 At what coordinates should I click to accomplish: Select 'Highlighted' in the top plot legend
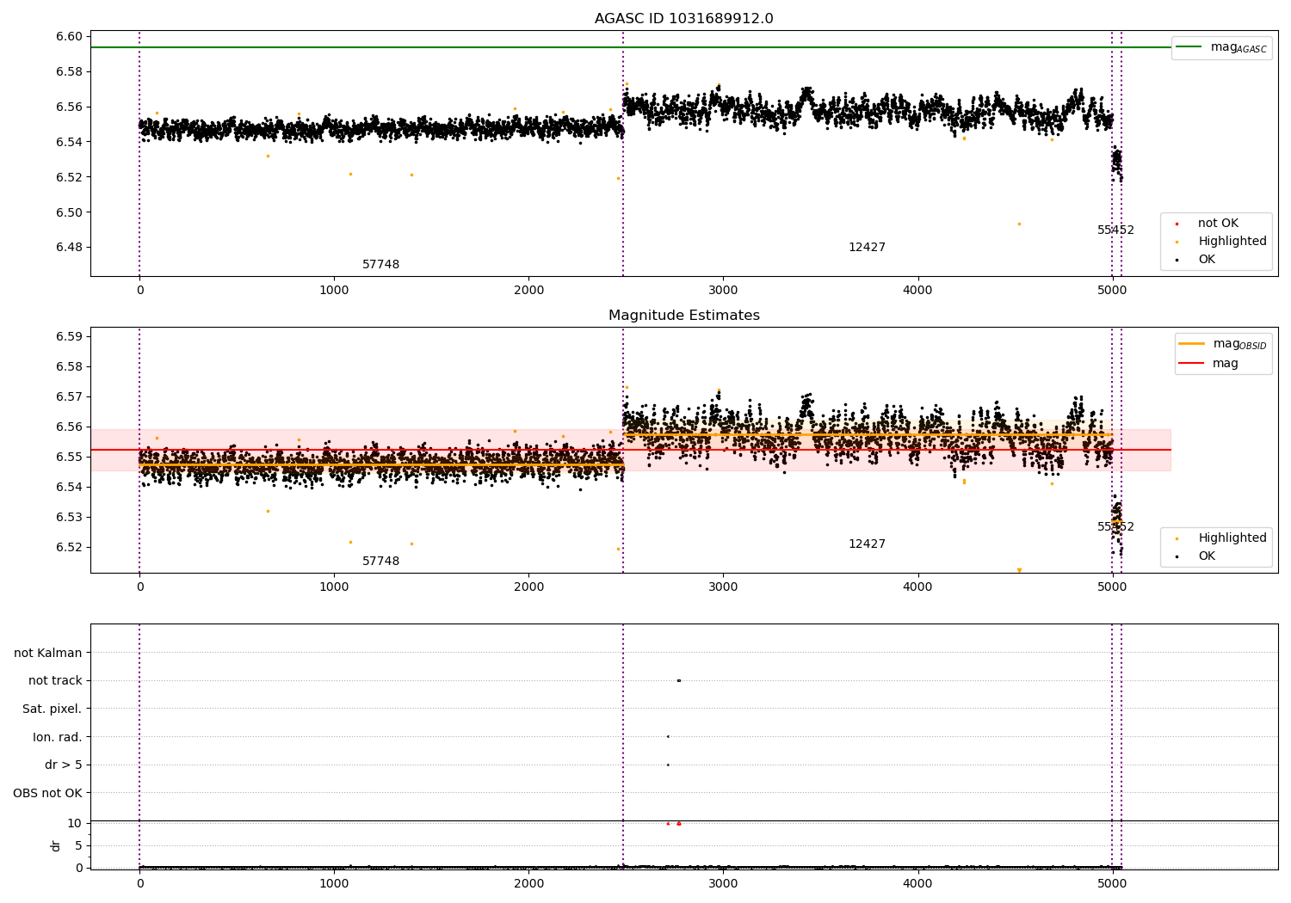1220,242
